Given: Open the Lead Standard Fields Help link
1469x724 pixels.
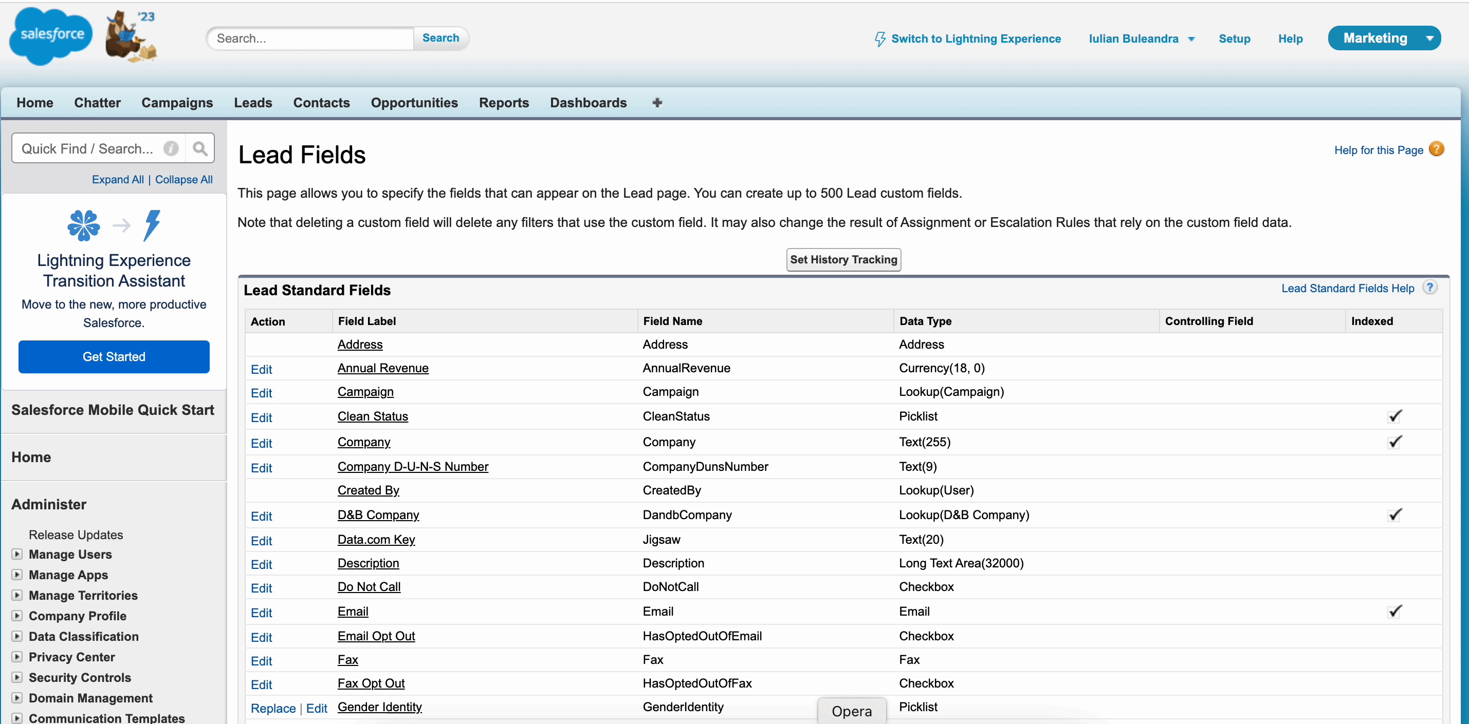Looking at the screenshot, I should coord(1348,288).
